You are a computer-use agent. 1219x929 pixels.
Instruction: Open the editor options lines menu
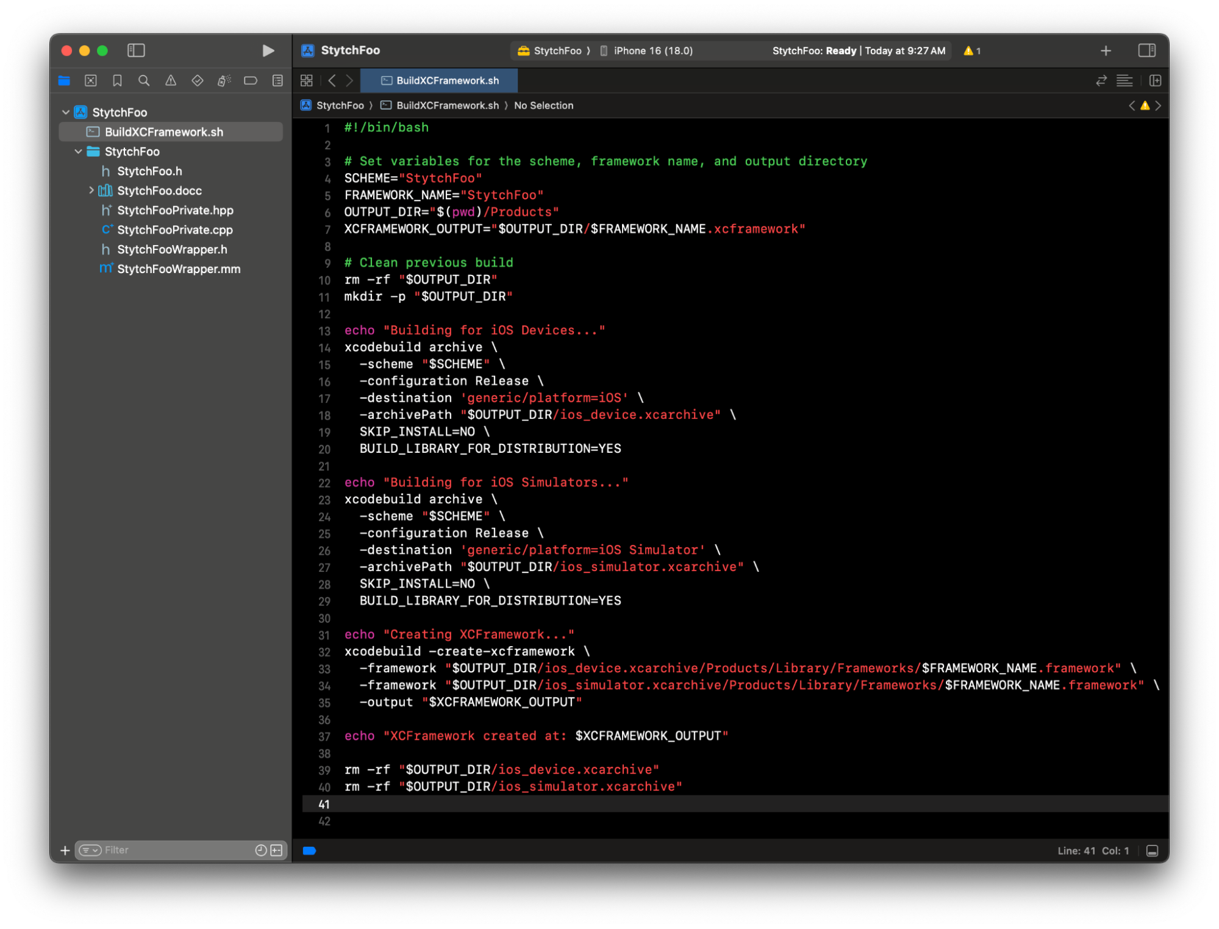click(1124, 80)
